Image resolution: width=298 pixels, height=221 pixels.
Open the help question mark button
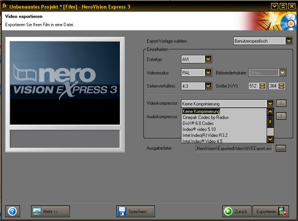[13, 211]
